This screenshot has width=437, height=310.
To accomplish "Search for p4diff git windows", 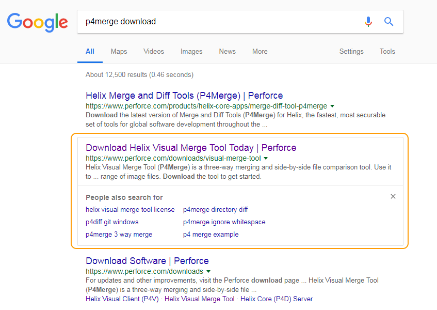I will point(112,222).
